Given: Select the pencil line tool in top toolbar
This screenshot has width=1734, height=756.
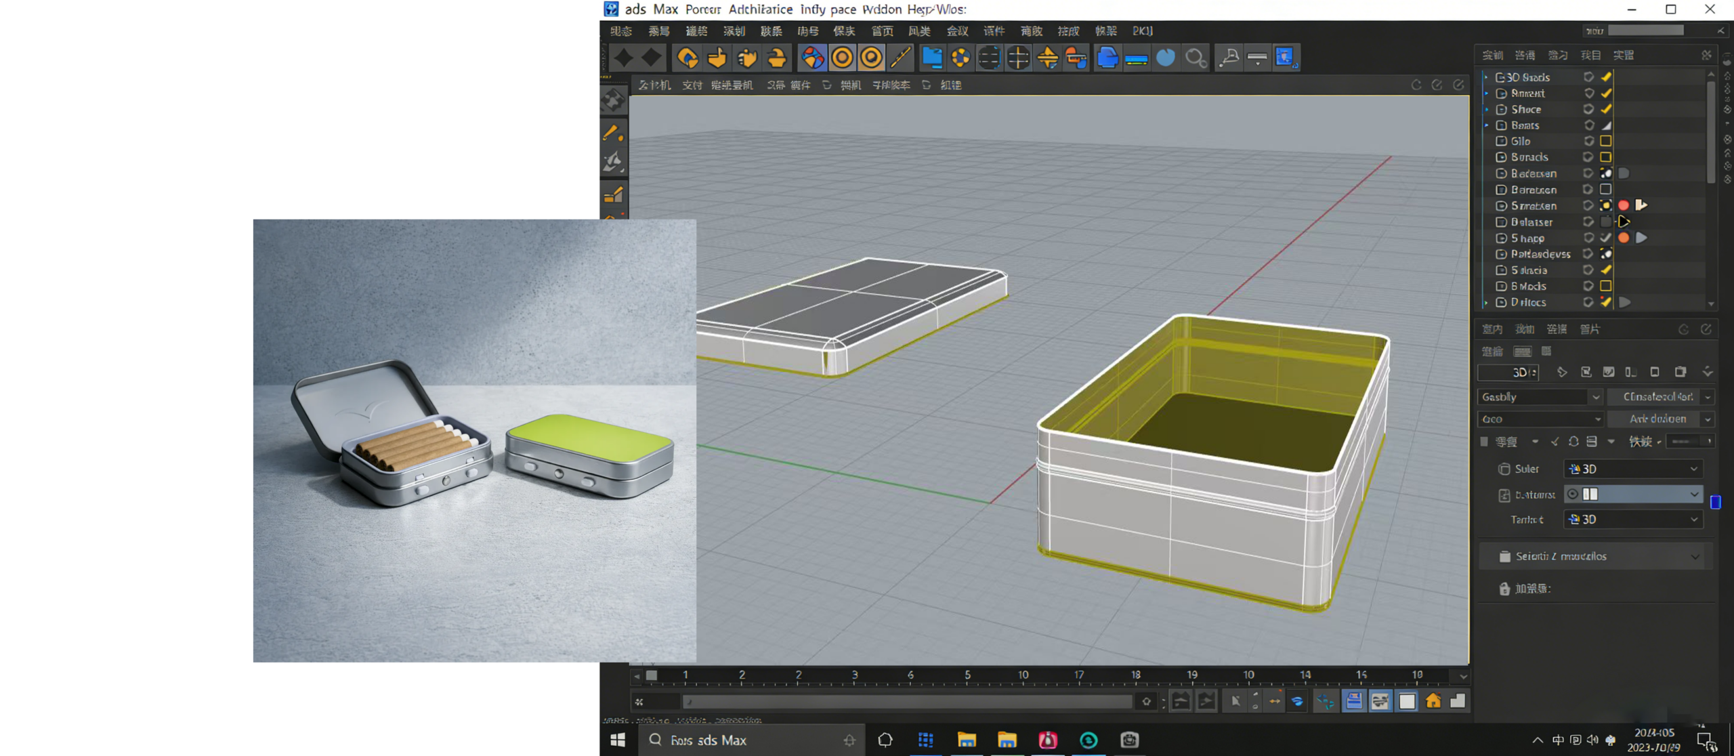Looking at the screenshot, I should [x=901, y=58].
